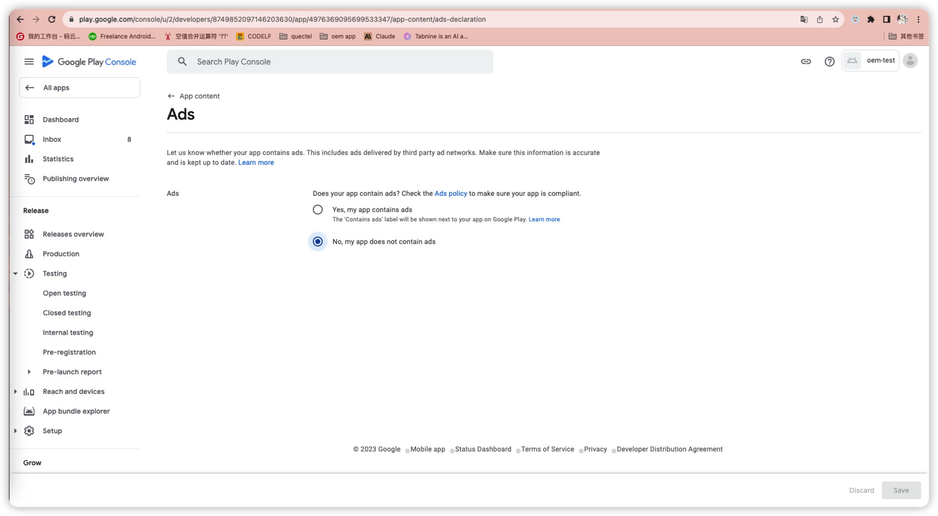Open the Status Dashboard footer link

[x=483, y=449]
